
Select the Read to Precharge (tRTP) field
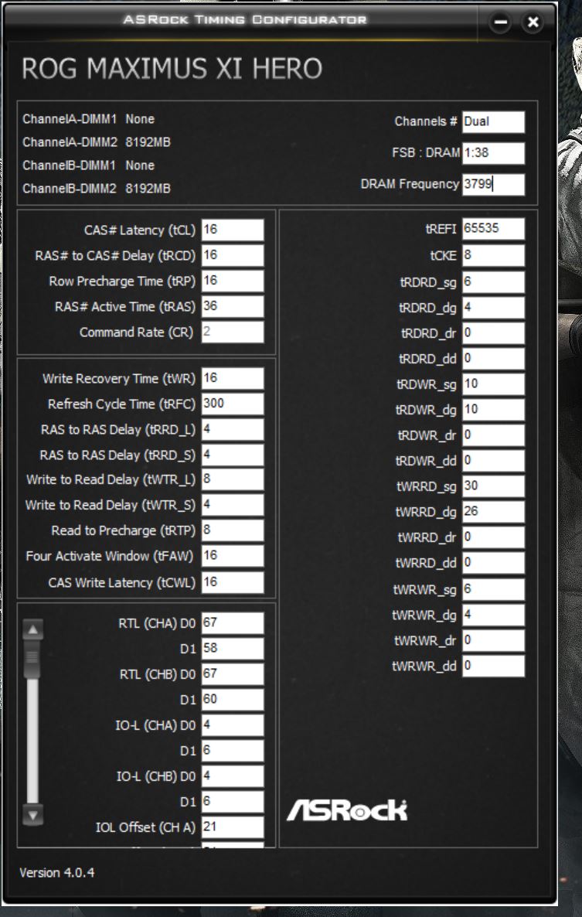233,530
